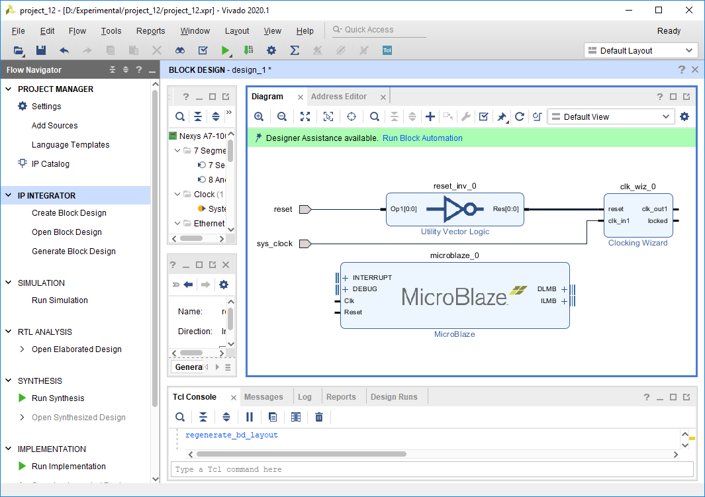Viewport: 705px width, 497px height.
Task: Click the Tcl command input field
Action: 432,469
